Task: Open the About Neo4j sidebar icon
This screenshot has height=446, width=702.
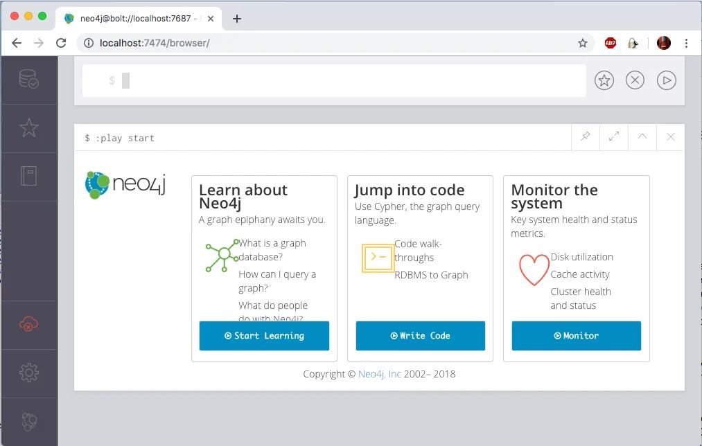Action: [28, 421]
